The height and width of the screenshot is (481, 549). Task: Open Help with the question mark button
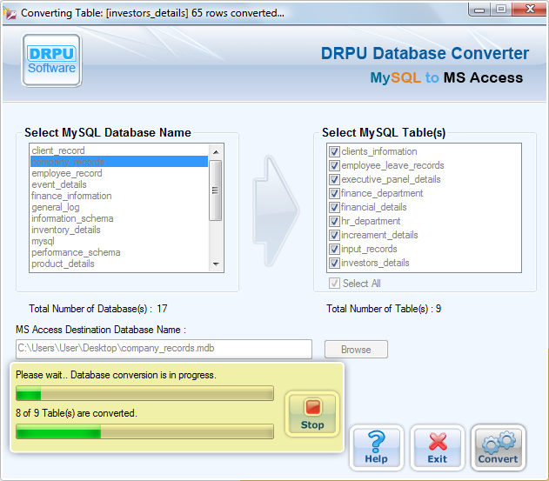[377, 448]
